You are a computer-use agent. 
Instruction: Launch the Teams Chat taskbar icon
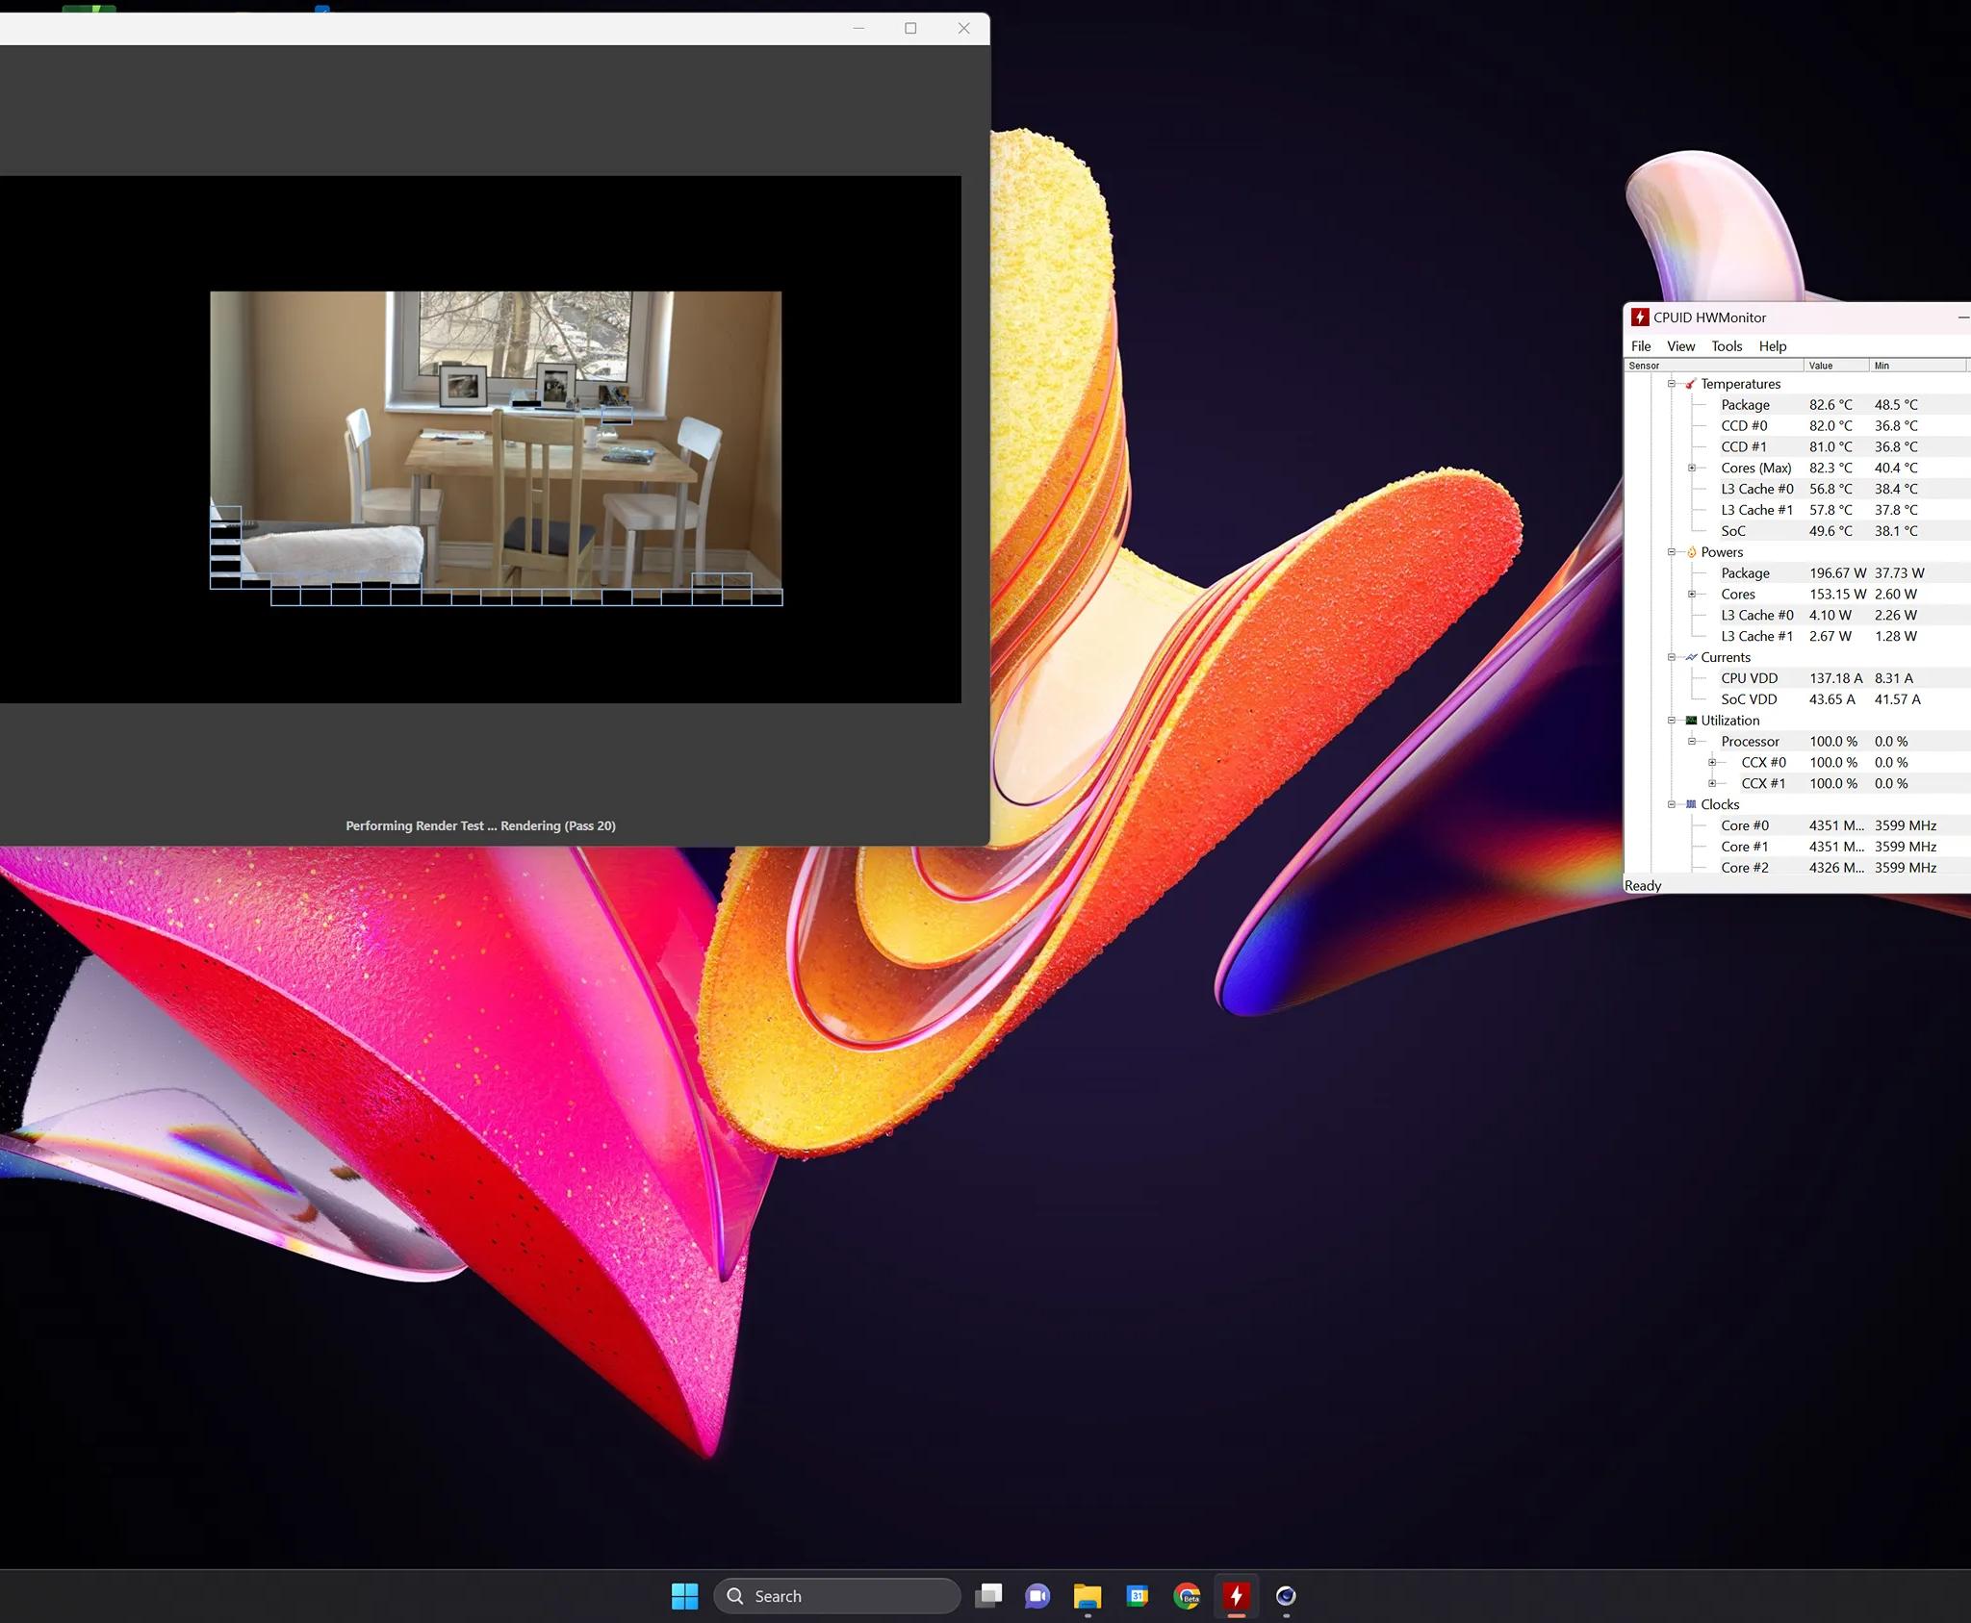pyautogui.click(x=1037, y=1596)
